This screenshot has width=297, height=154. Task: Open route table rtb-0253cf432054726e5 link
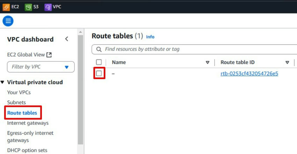(249, 74)
